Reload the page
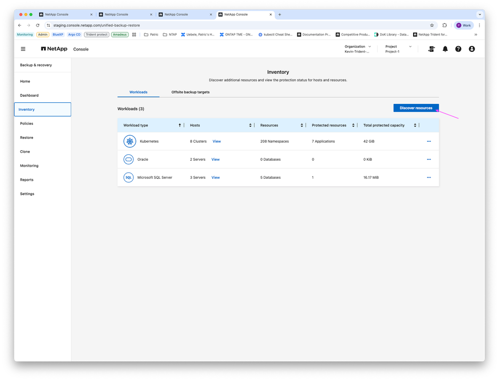499x380 pixels. coord(37,25)
